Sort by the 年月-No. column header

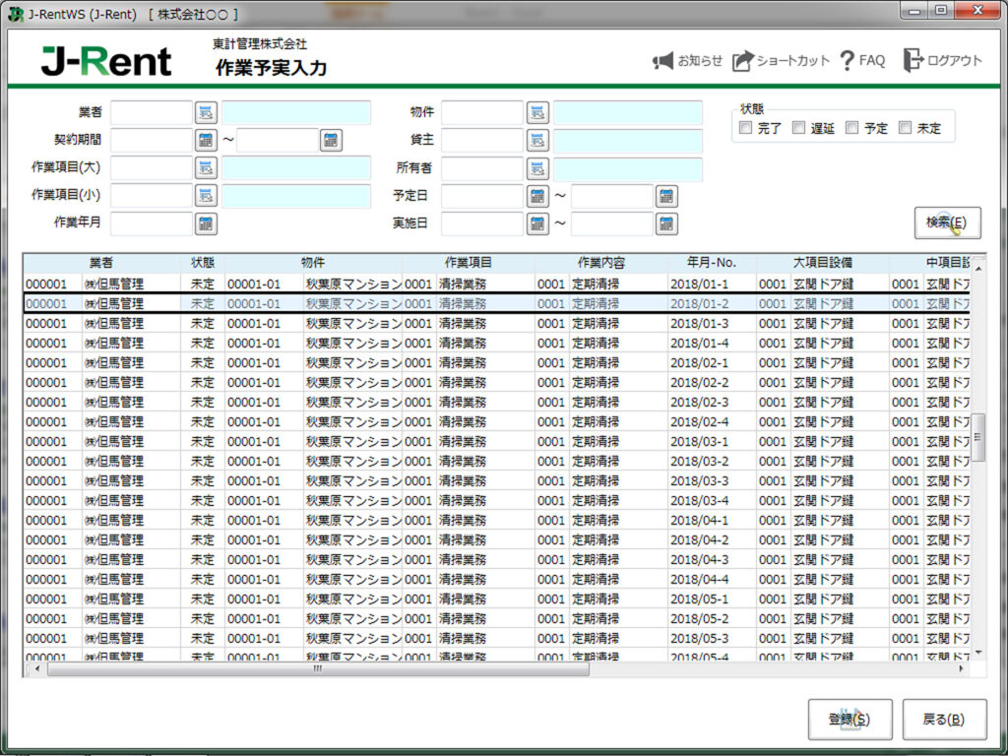pos(712,263)
